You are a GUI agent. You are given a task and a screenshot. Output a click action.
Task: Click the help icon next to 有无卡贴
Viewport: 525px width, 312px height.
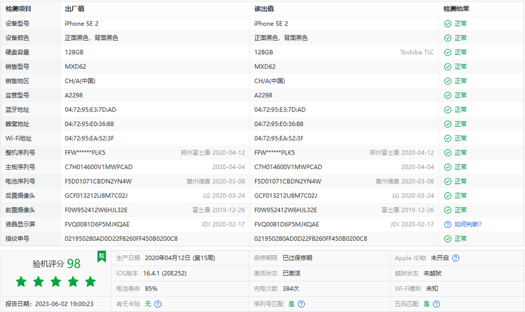pyautogui.click(x=157, y=304)
